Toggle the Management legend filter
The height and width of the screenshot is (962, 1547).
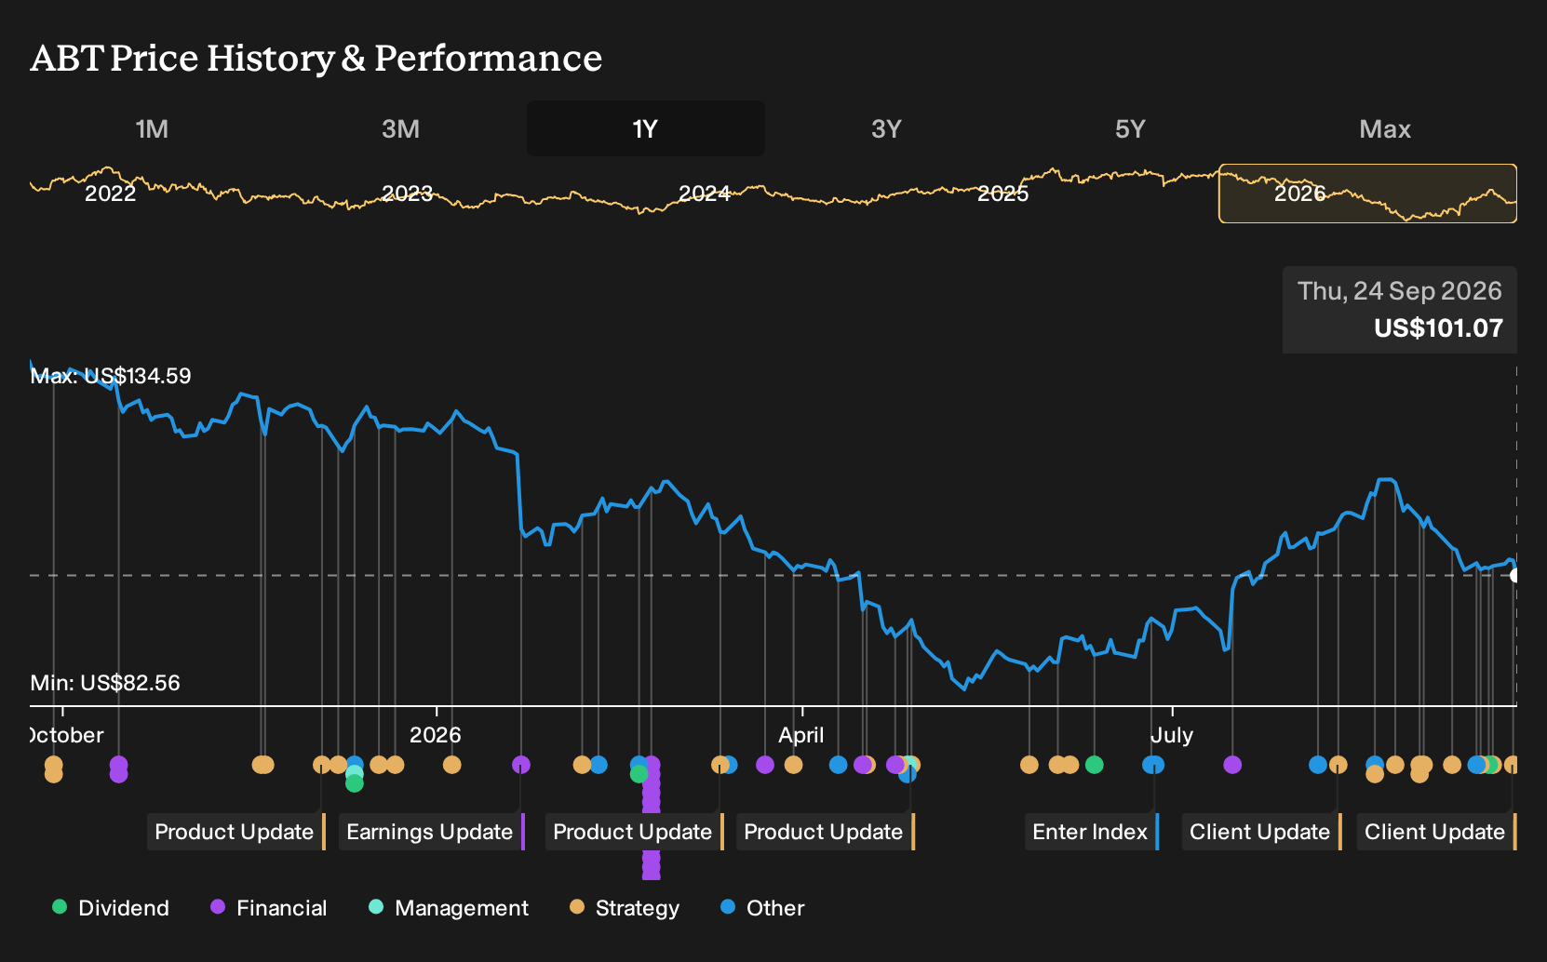coord(449,908)
